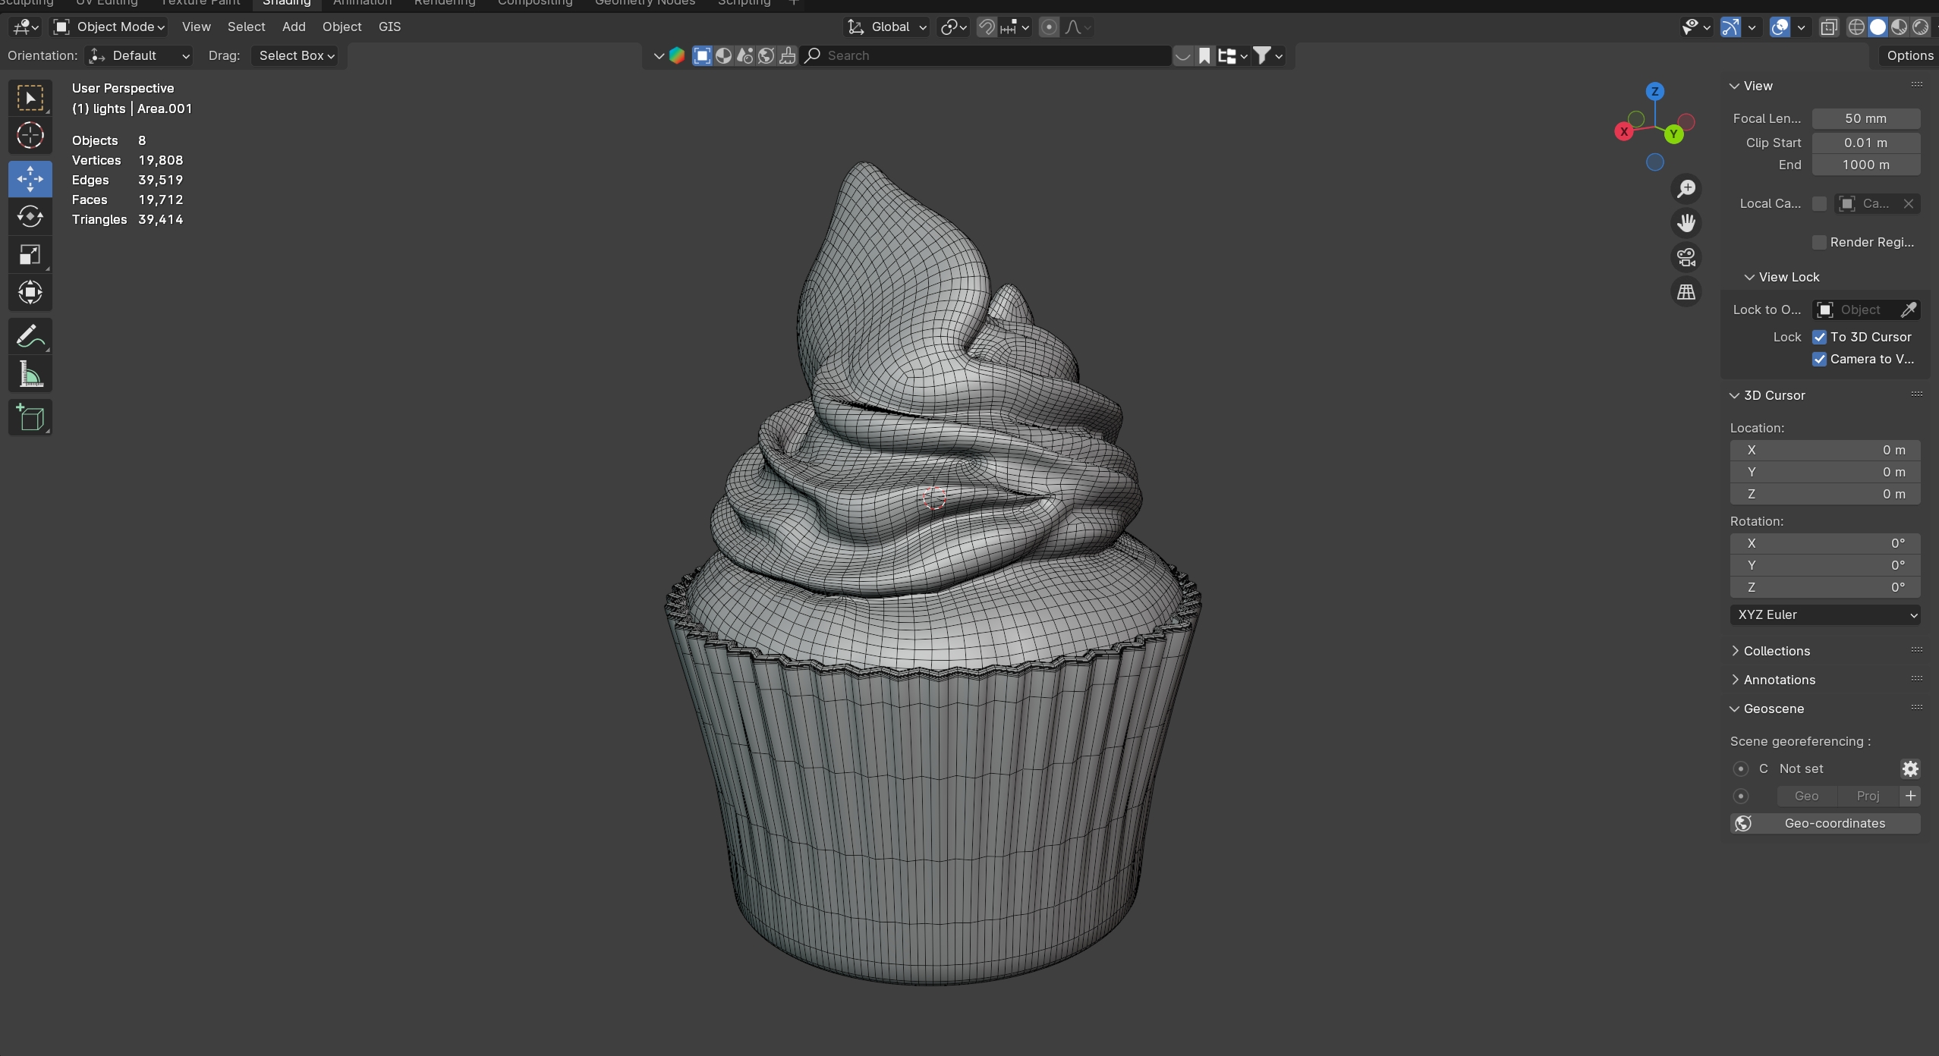Uncheck Lock To 3D Cursor
The height and width of the screenshot is (1056, 1939).
[1820, 337]
